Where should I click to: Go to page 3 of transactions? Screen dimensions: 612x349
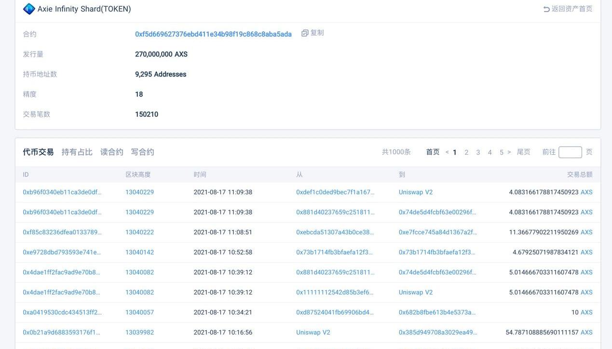(478, 152)
